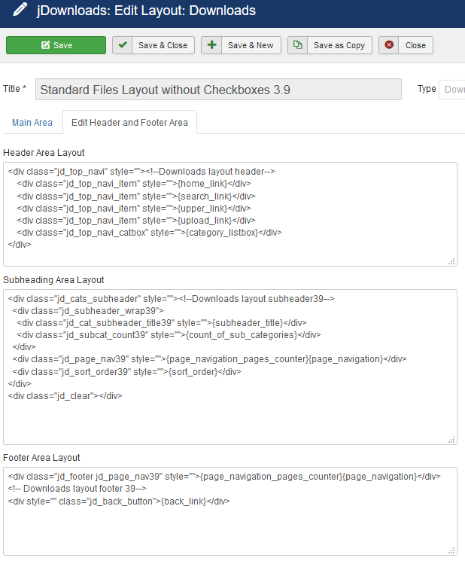Click the jd_footer page navigation code line

point(224,477)
